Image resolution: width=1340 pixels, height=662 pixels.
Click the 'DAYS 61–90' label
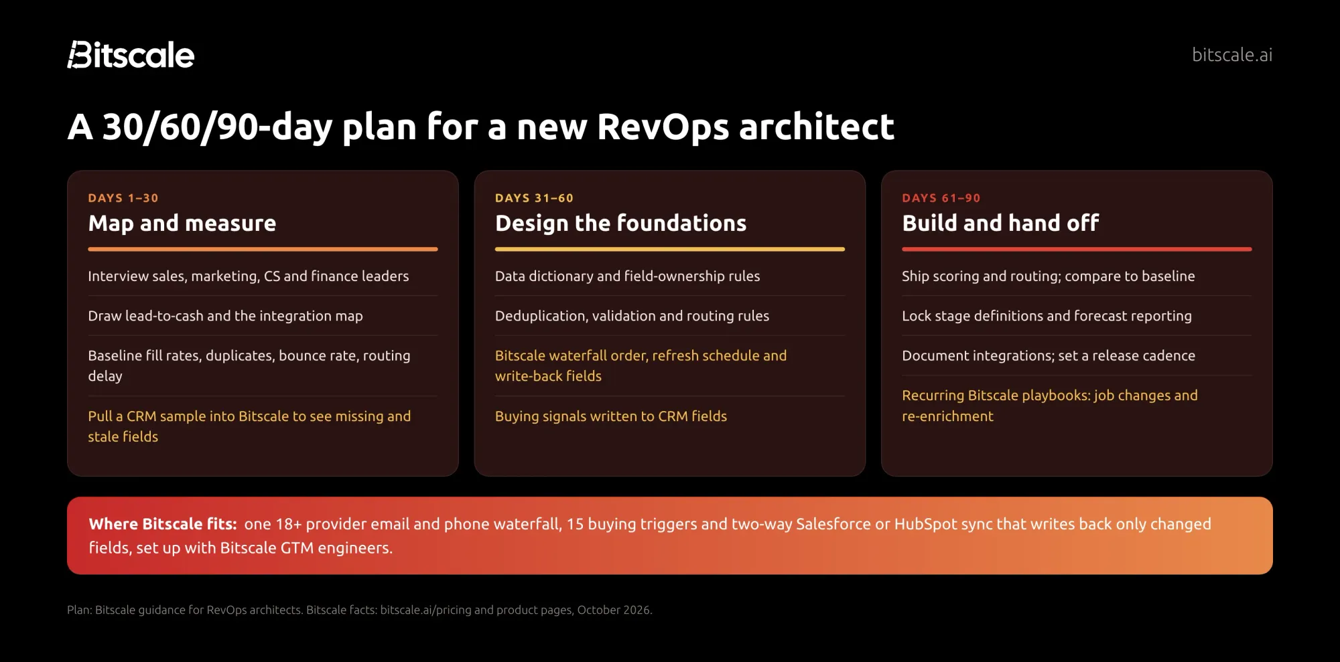941,198
